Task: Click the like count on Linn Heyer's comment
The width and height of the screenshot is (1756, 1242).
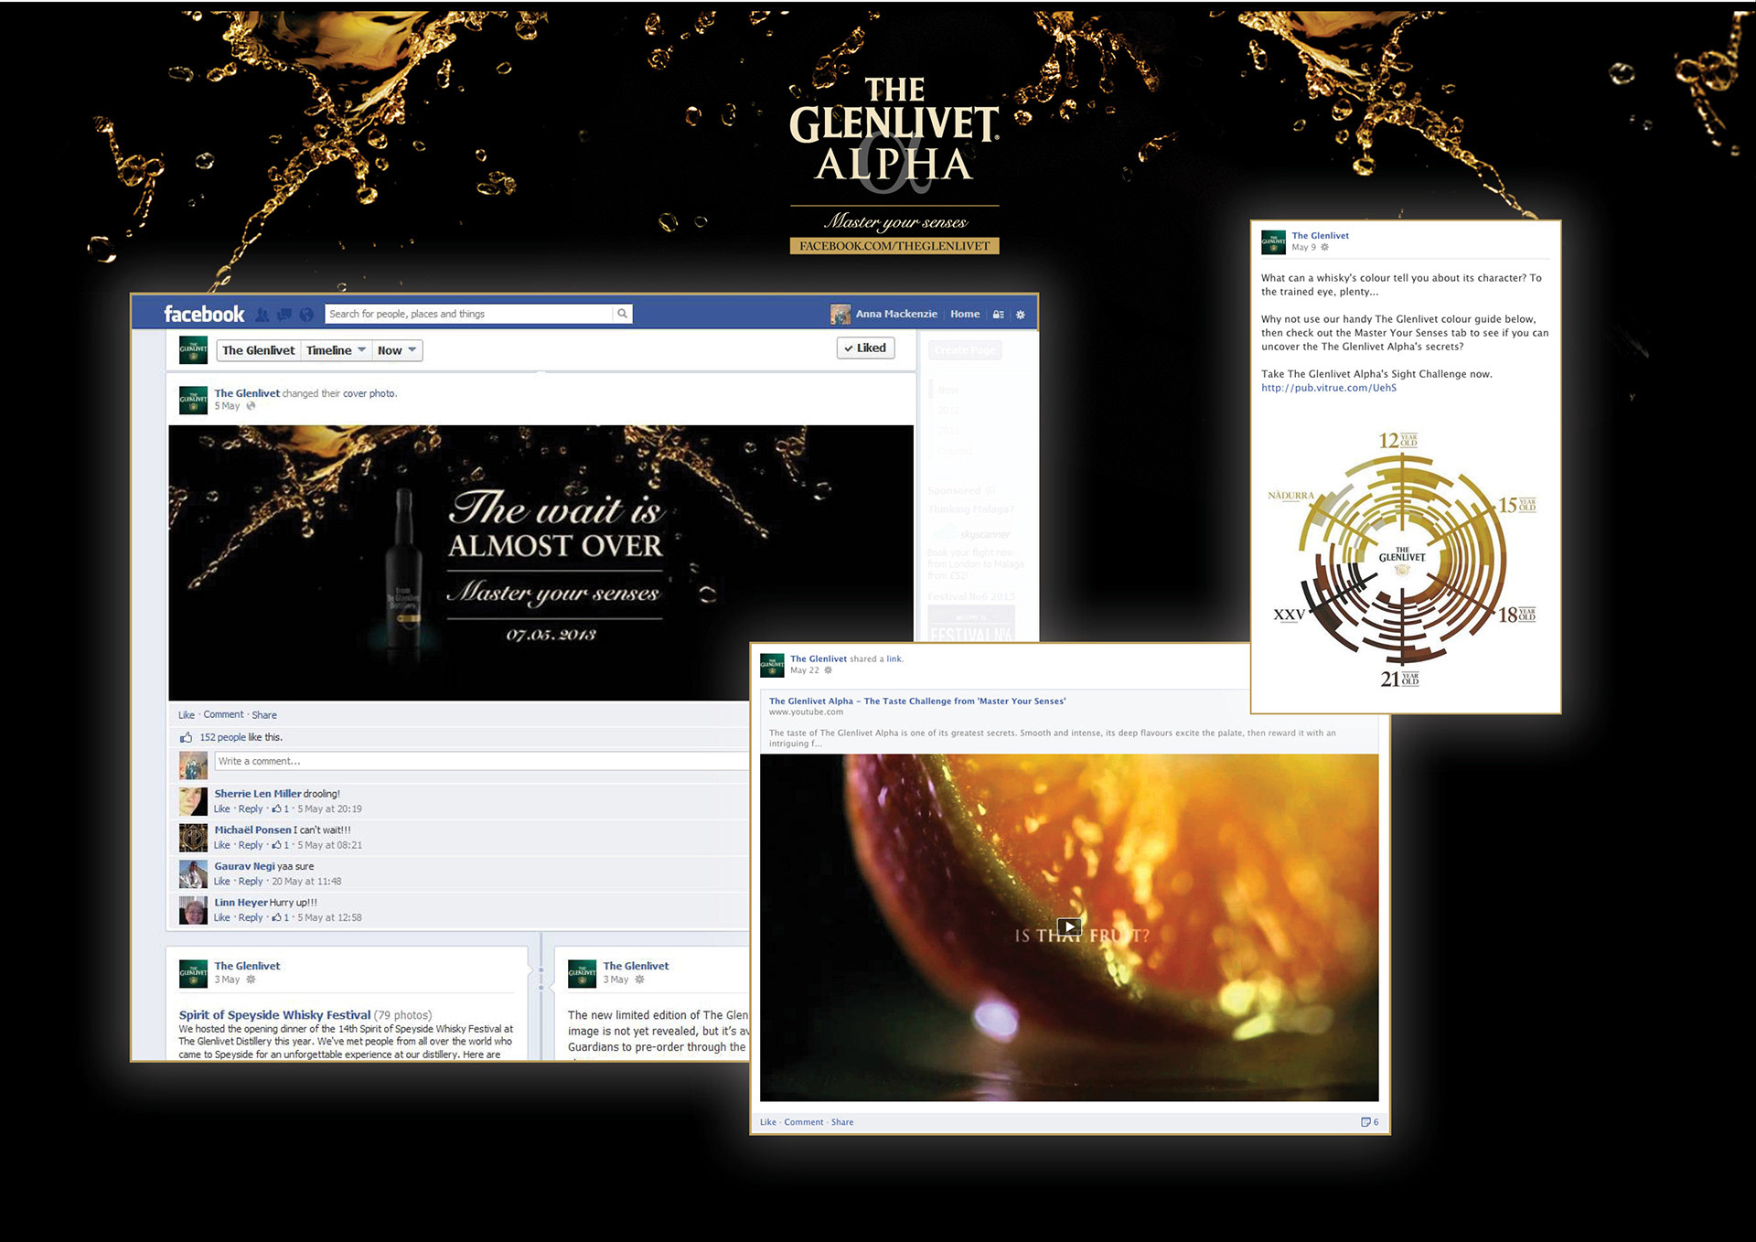Action: click(x=280, y=917)
